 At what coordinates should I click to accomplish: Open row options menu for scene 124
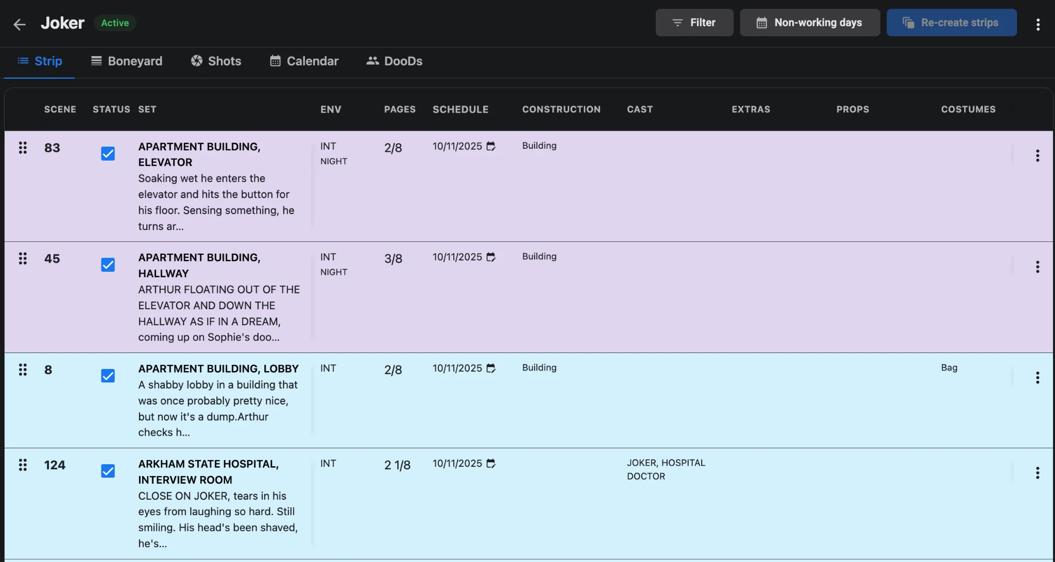1037,473
